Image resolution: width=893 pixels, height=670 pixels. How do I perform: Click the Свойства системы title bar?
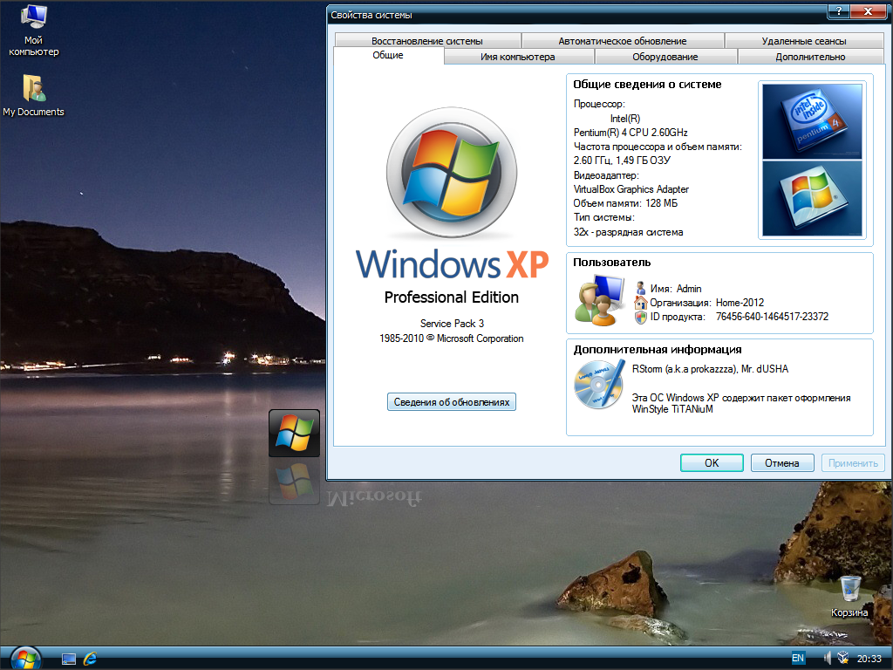[576, 14]
